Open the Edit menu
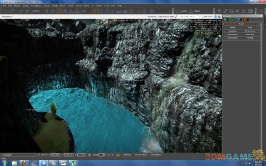Screen dimensions: 266x166 pyautogui.click(x=10, y=6)
